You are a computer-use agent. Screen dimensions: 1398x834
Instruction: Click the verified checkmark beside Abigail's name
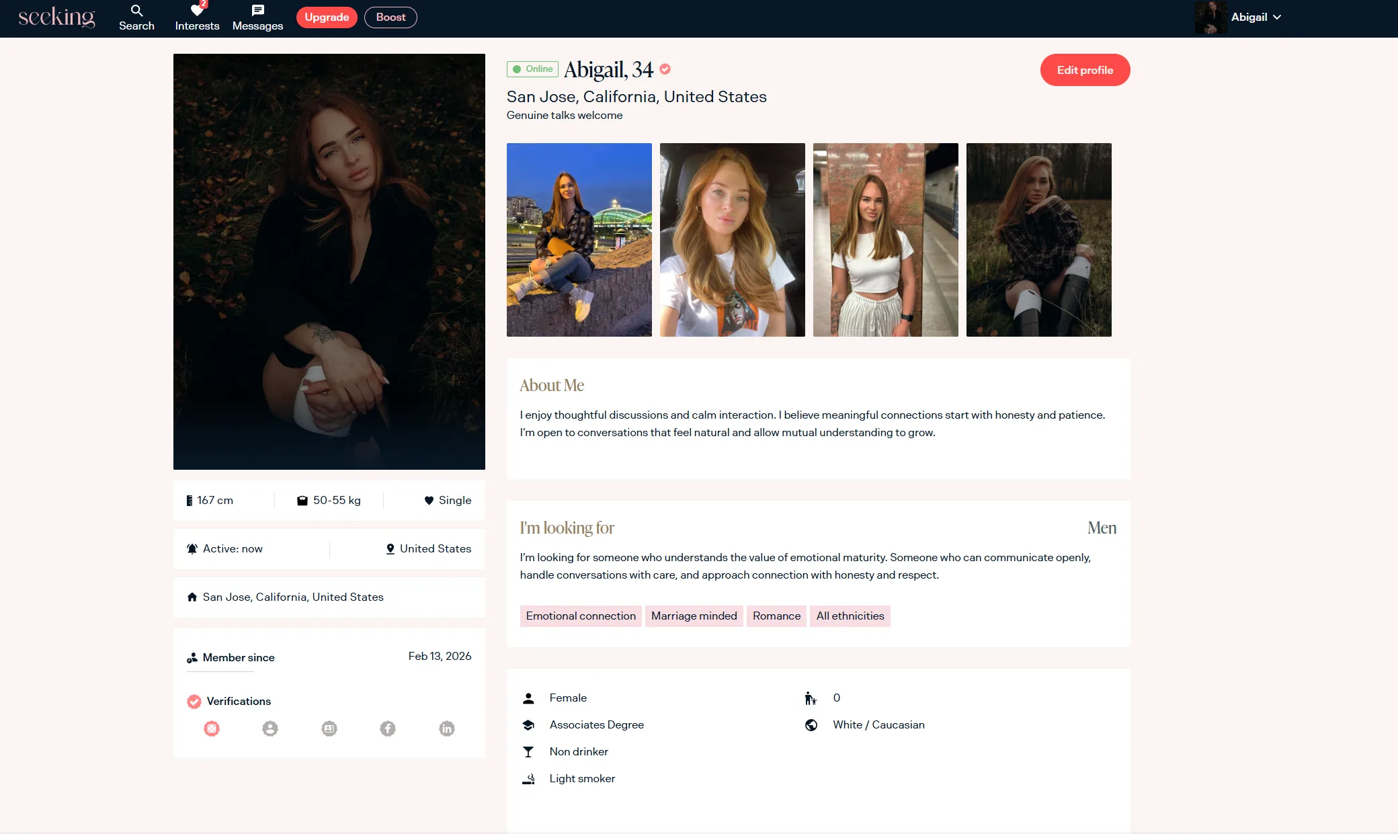665,69
